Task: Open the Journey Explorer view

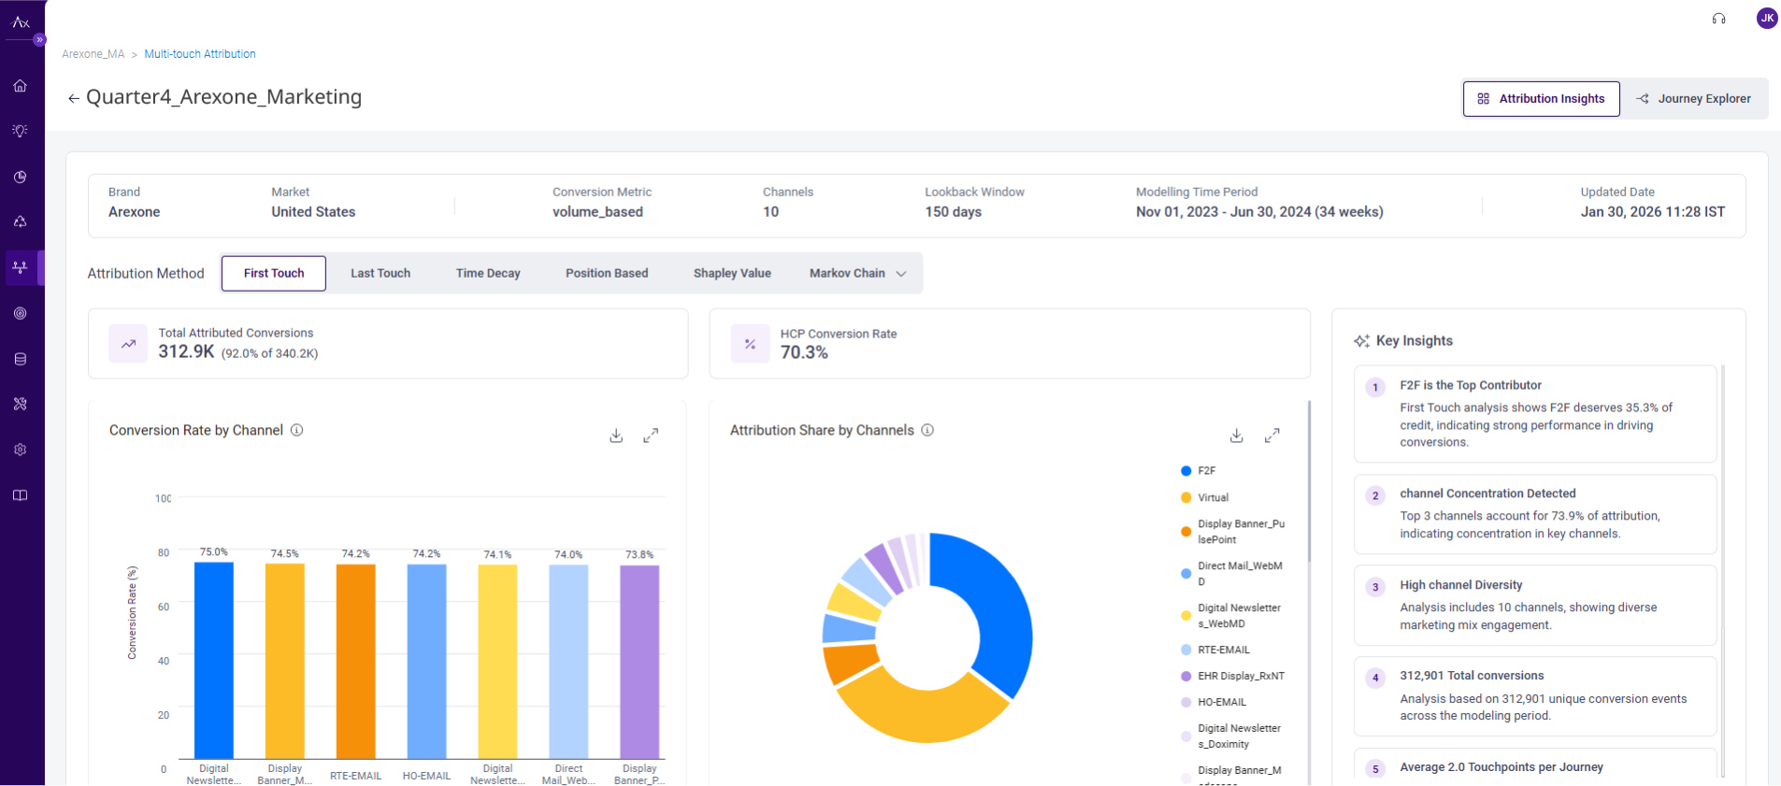Action: pos(1693,99)
